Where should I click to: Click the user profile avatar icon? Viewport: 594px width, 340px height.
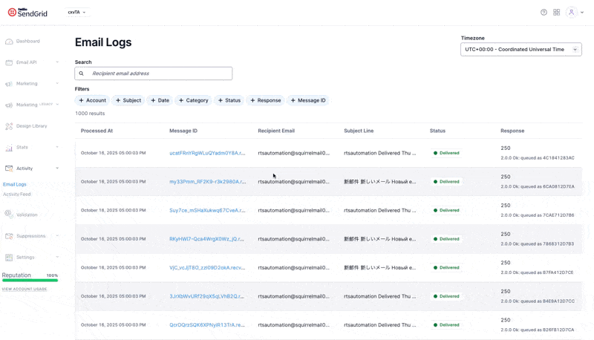(571, 13)
